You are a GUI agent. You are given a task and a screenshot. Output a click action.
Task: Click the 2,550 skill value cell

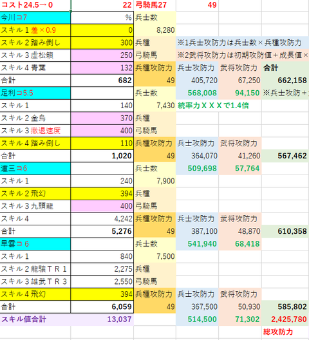(102, 281)
